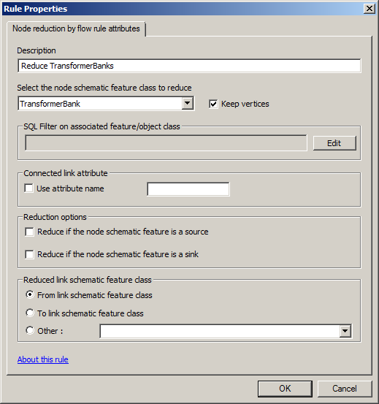The height and width of the screenshot is (404, 379).
Task: Select the Node reduction by flow rule attributes tab
Action: tap(76, 28)
